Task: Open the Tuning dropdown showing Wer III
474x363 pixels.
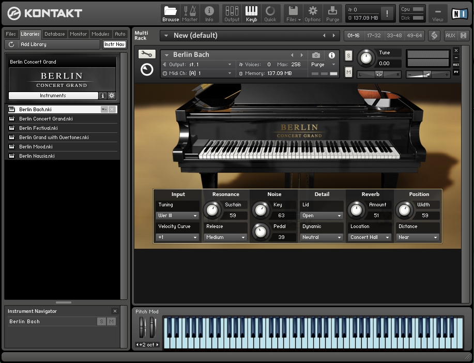Action: (x=177, y=216)
